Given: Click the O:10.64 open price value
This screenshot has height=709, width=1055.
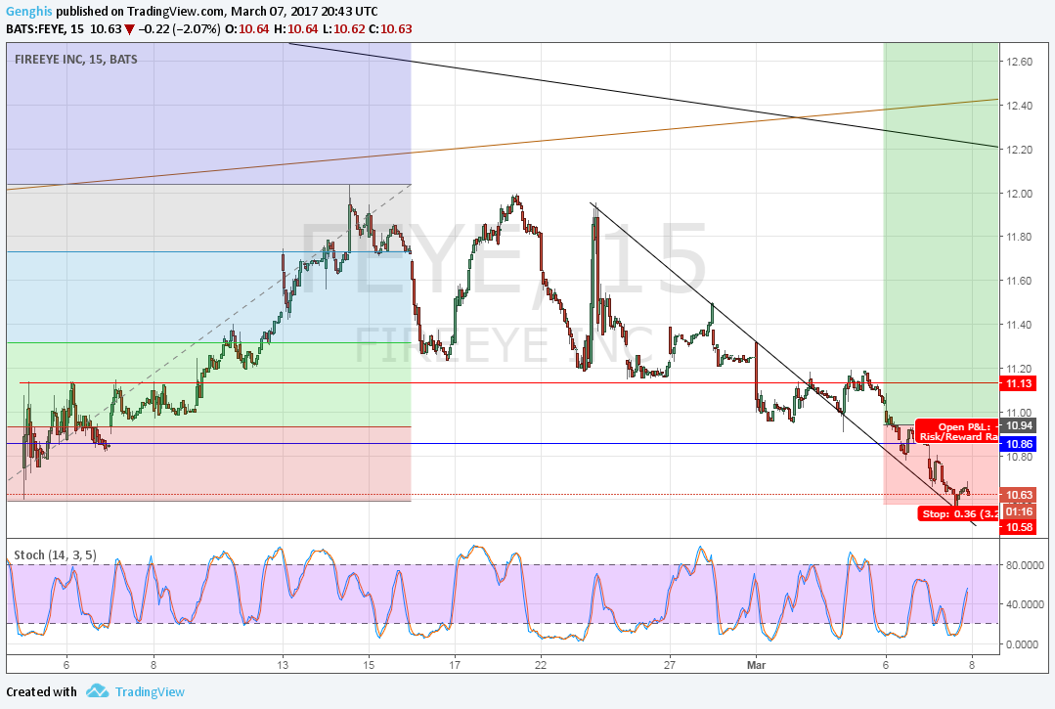Looking at the screenshot, I should (x=247, y=29).
